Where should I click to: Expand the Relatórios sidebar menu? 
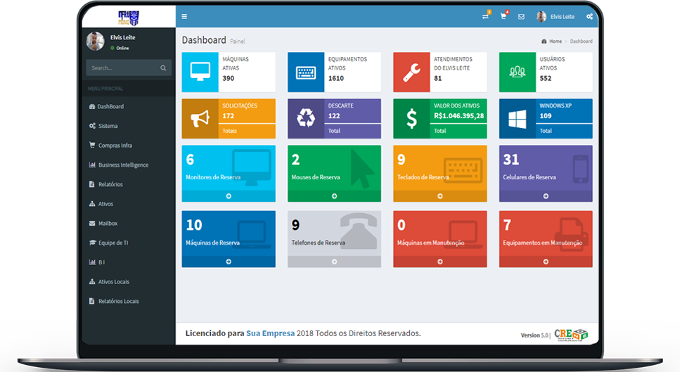(x=110, y=184)
